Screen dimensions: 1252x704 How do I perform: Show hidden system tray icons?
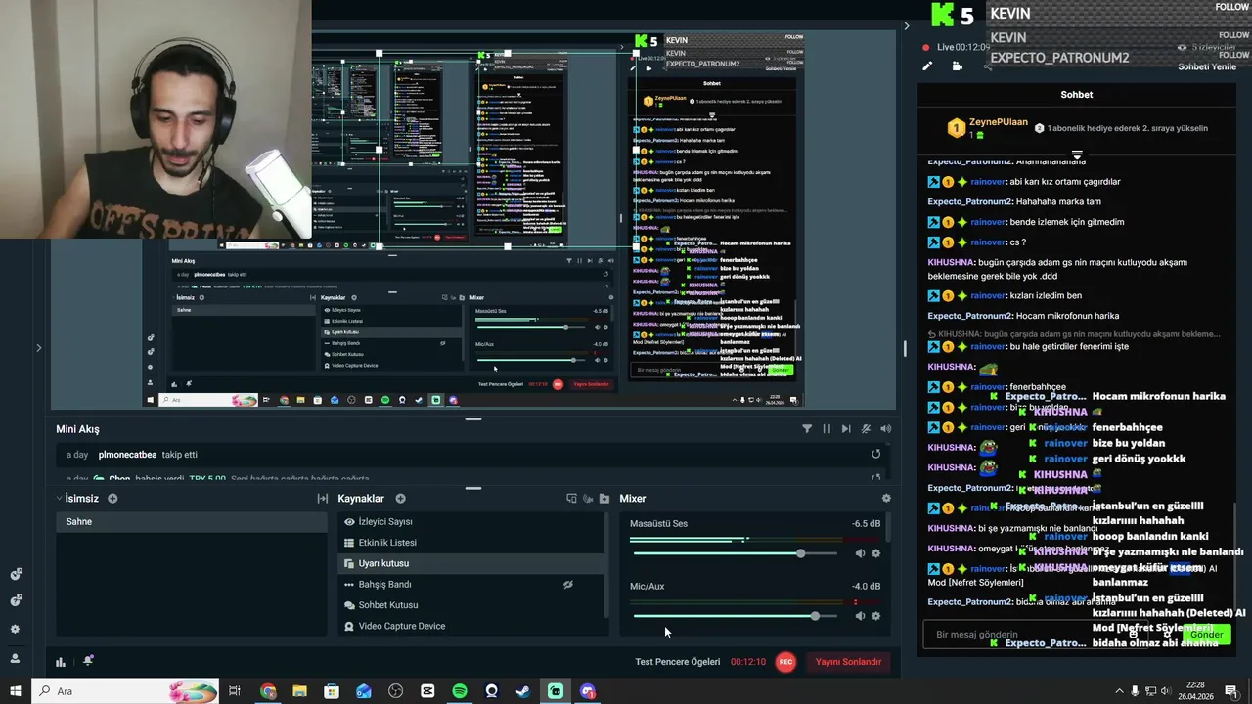(1119, 691)
